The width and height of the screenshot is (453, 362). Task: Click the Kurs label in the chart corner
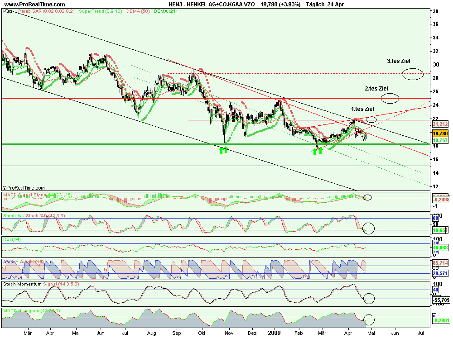click(8, 11)
